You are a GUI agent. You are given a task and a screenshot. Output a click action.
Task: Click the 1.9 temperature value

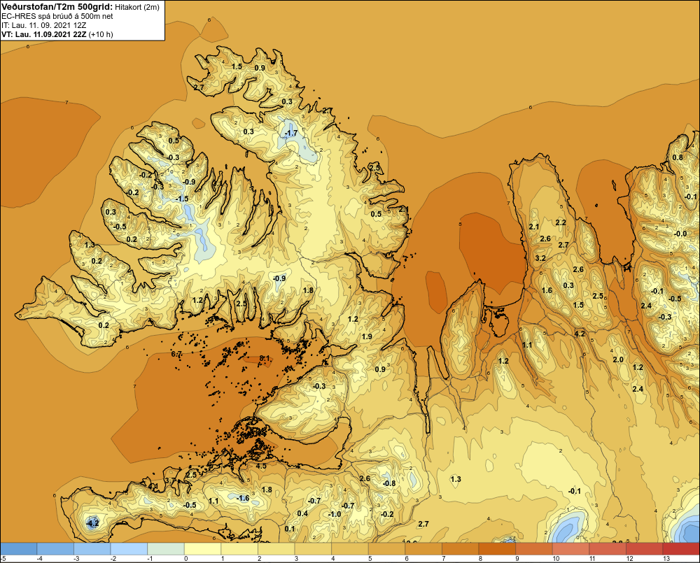pos(367,337)
